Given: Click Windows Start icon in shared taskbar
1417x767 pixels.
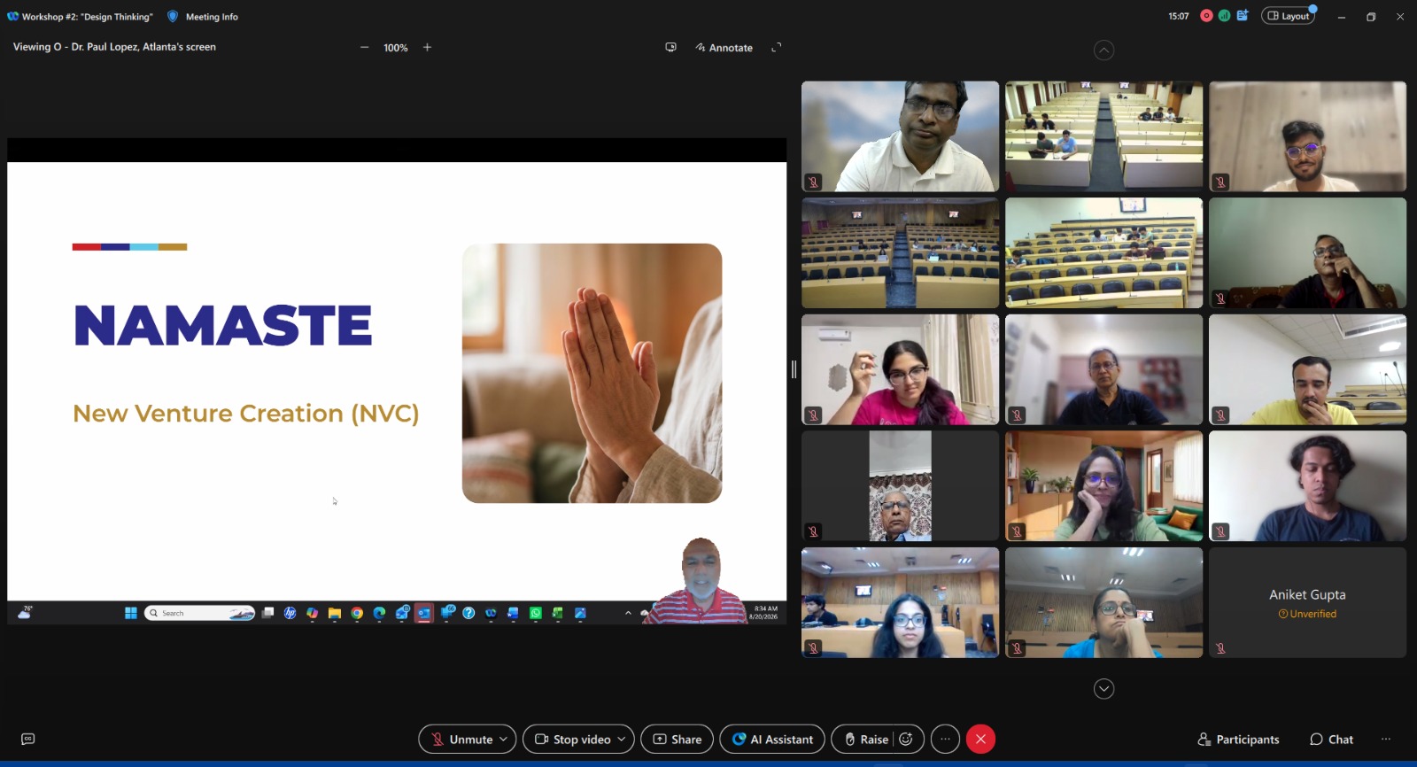Looking at the screenshot, I should point(130,613).
